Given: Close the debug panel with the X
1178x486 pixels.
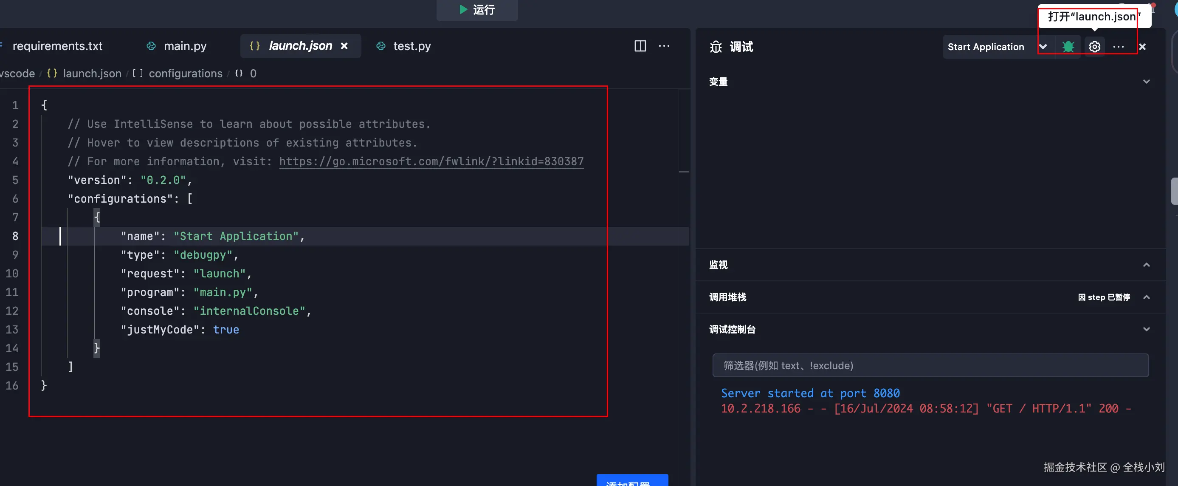Looking at the screenshot, I should point(1142,47).
